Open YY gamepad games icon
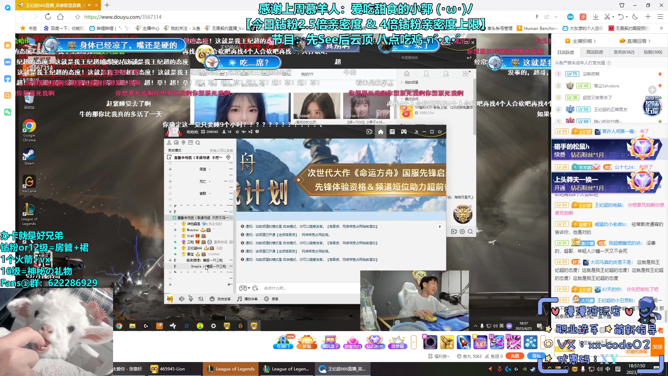Viewport: 668px width, 376px height. [404, 132]
